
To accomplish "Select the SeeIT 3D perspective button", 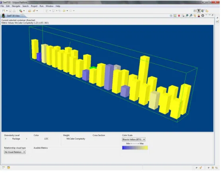I will pyautogui.click(x=199, y=11).
